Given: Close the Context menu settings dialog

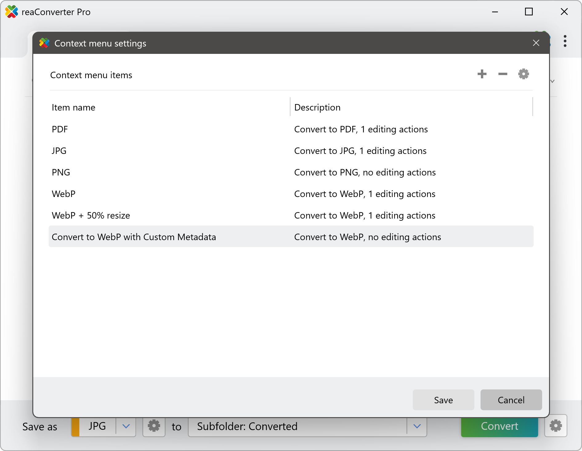Looking at the screenshot, I should pos(536,43).
